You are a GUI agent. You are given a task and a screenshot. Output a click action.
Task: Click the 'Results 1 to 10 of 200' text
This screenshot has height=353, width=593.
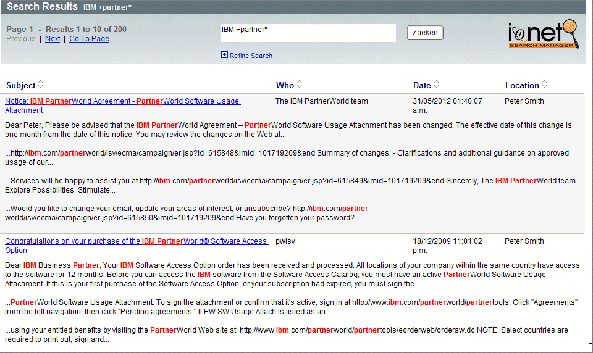[x=86, y=29]
